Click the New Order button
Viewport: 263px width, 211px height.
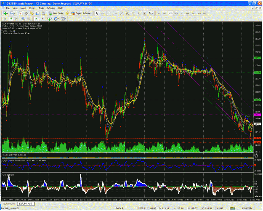[x=56, y=13]
